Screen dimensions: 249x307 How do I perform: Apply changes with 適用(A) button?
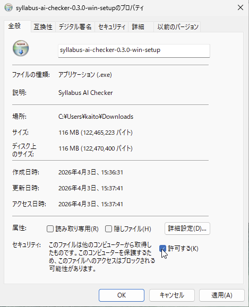click(222, 295)
